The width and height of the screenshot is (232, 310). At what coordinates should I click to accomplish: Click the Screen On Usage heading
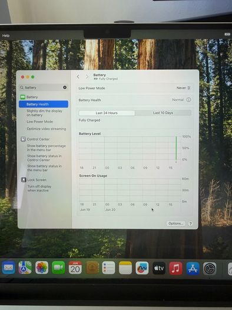pyautogui.click(x=93, y=176)
